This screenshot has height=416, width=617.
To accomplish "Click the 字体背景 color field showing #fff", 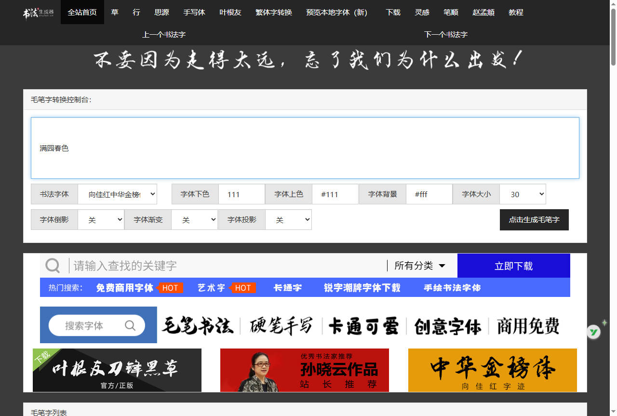I will [429, 194].
